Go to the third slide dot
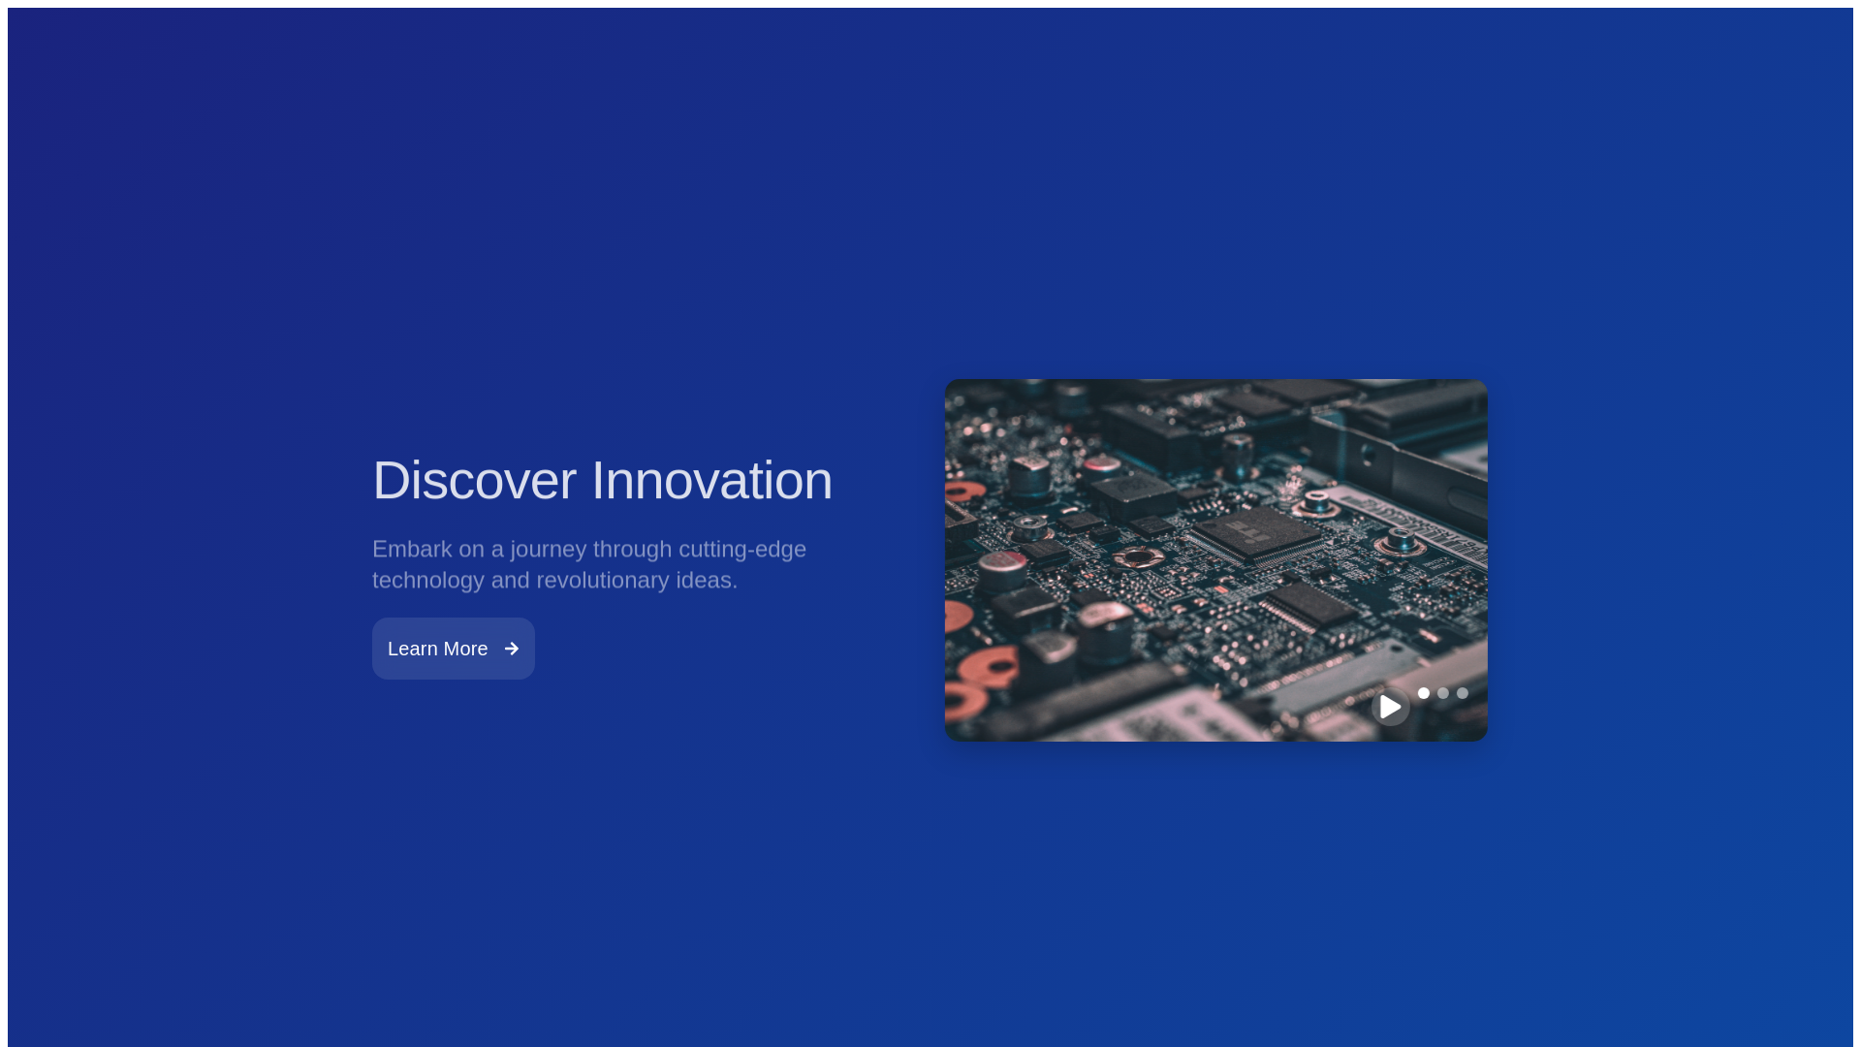This screenshot has height=1047, width=1861. click(1463, 693)
